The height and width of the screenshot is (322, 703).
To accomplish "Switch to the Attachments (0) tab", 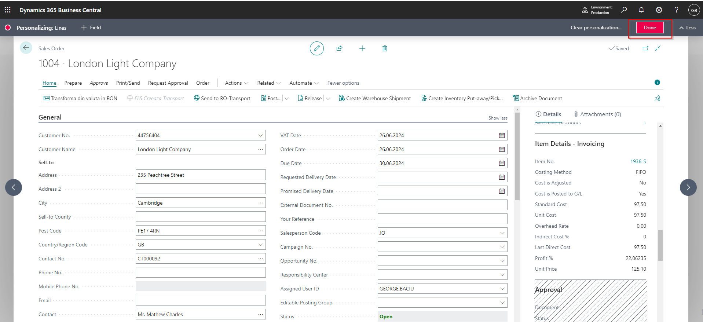I will (597, 114).
